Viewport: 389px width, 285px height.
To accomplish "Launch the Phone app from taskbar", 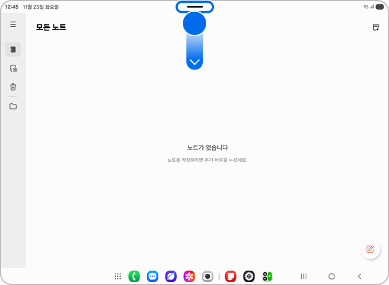I will [x=134, y=276].
